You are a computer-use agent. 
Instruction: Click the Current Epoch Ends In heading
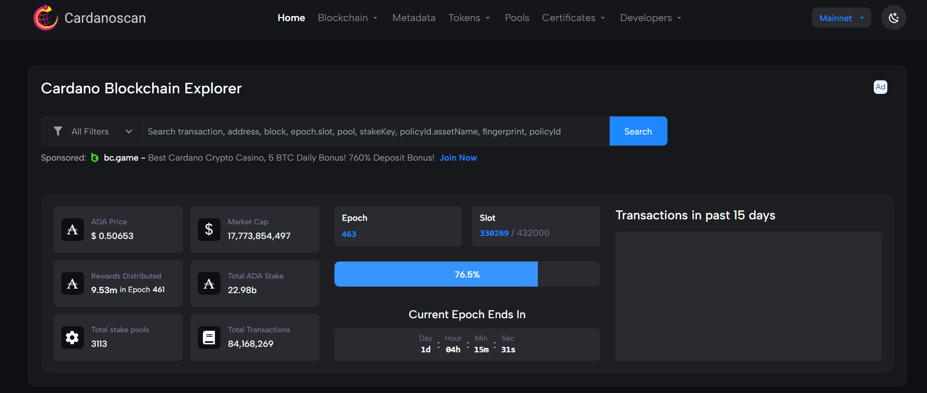pos(467,314)
